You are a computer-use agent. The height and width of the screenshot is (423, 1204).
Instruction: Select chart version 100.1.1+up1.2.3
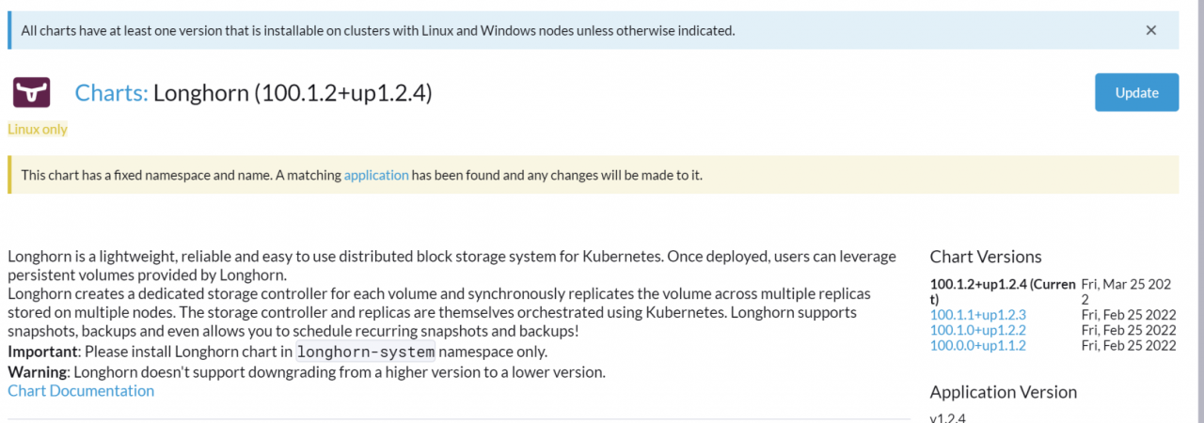977,315
